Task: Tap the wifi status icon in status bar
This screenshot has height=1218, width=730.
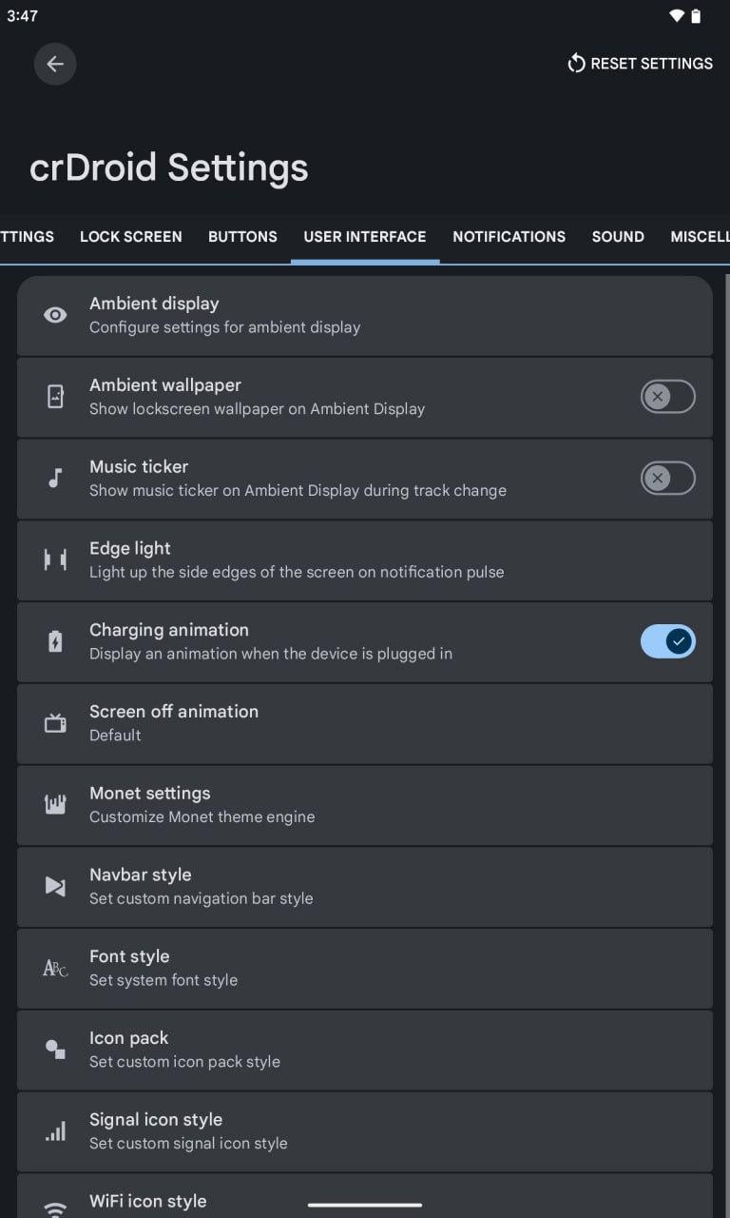Action: tap(676, 16)
